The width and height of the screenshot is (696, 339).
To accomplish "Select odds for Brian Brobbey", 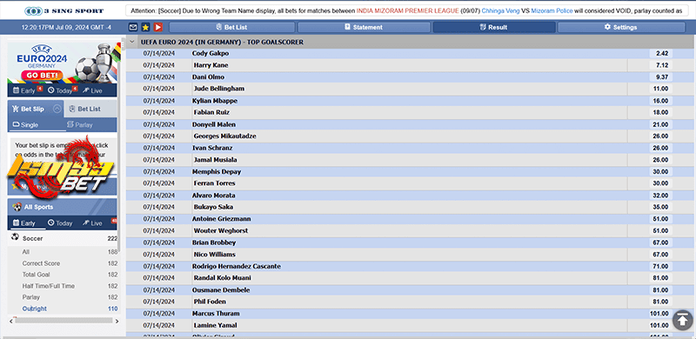I will tap(662, 243).
